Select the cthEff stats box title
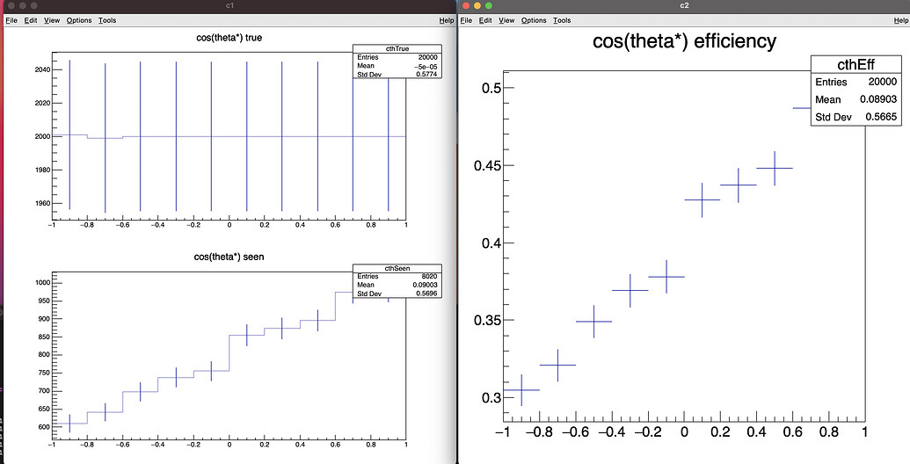 (855, 64)
